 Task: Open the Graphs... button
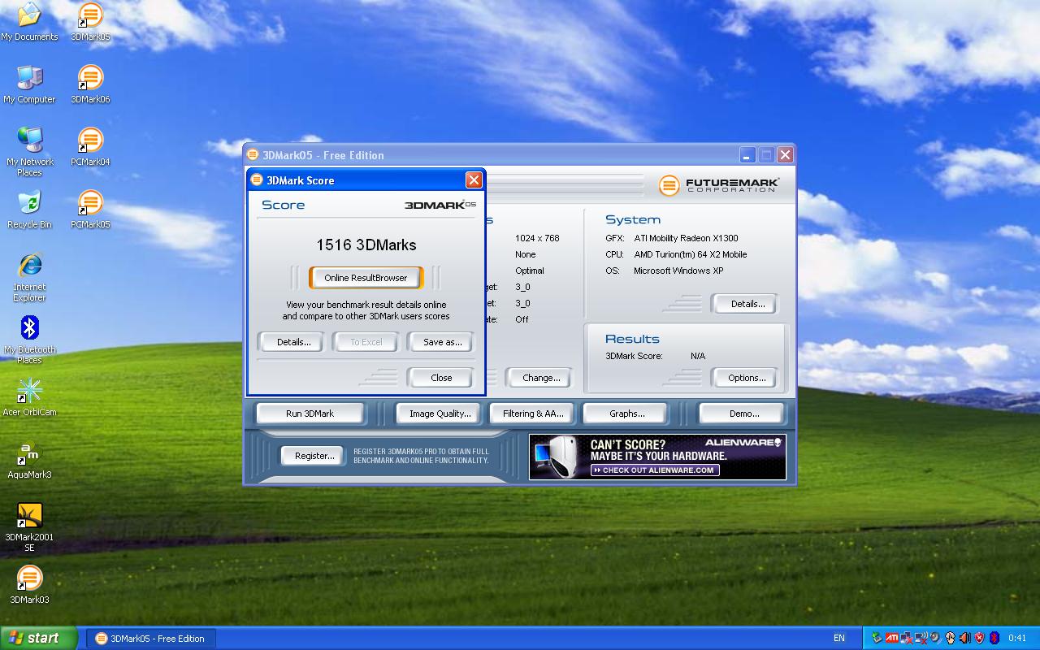(x=626, y=414)
